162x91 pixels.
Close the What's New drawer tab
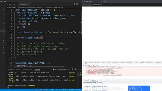pos(97,80)
